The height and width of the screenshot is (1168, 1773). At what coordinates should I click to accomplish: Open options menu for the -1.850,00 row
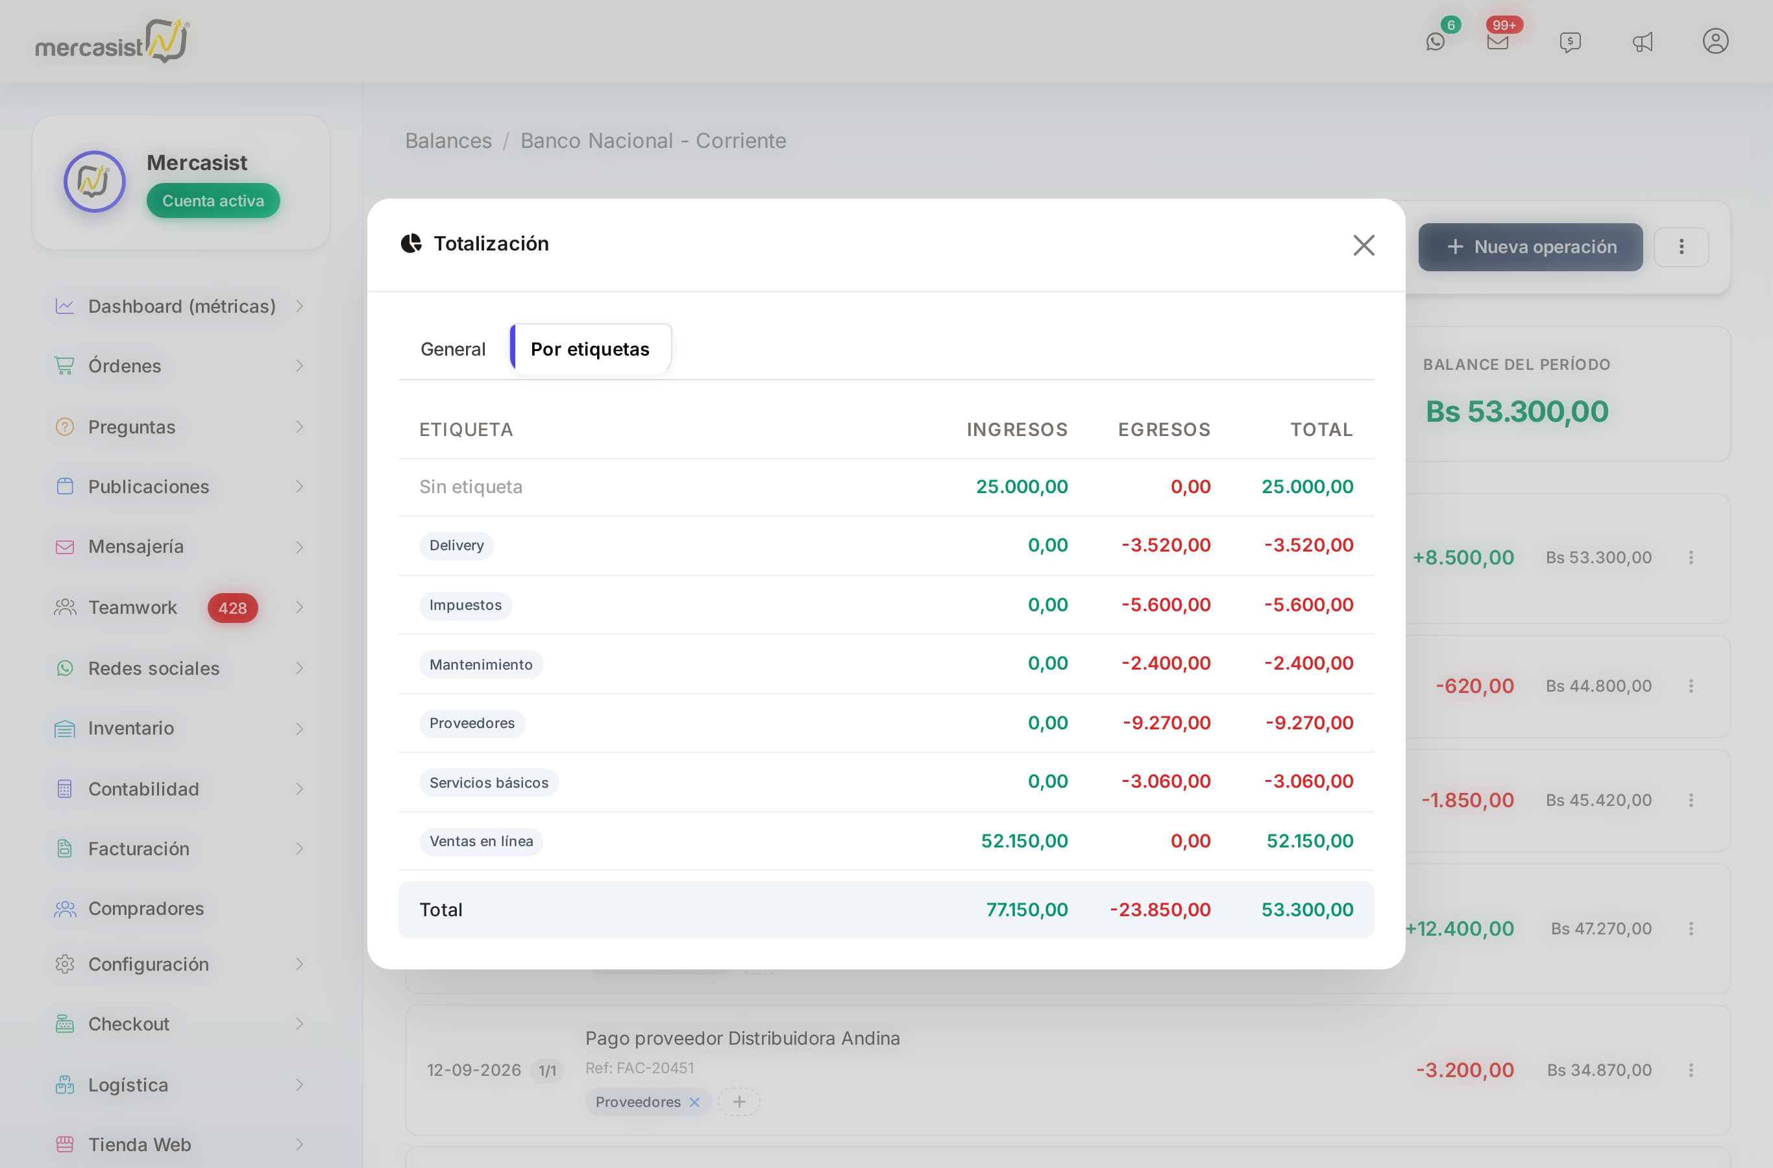click(x=1691, y=800)
